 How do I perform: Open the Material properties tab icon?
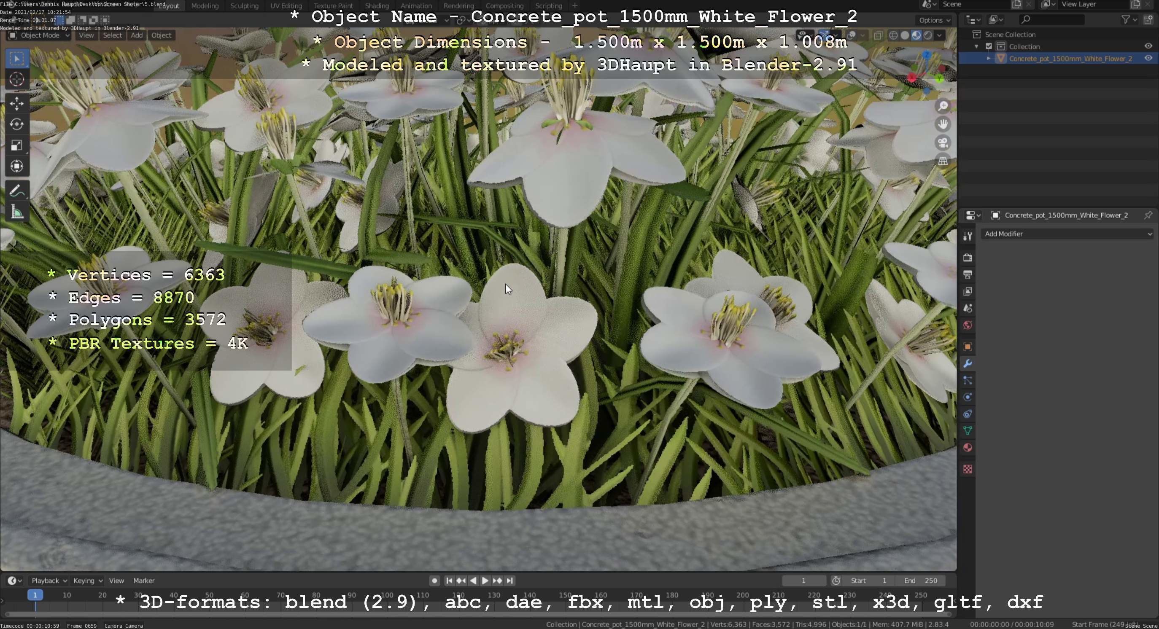tap(968, 448)
